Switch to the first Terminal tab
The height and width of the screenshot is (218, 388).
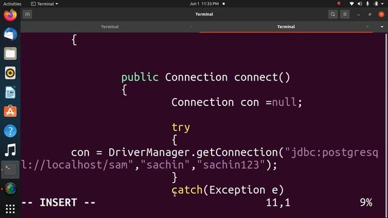(110, 27)
